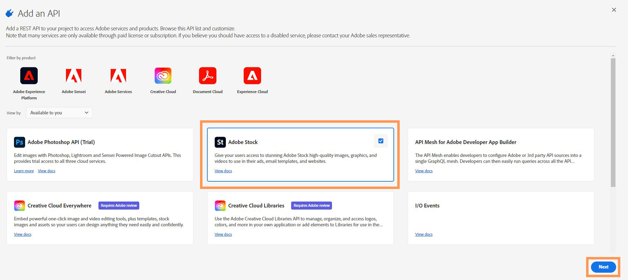Click the Adobe Stock description text
The image size is (628, 280).
(296, 158)
